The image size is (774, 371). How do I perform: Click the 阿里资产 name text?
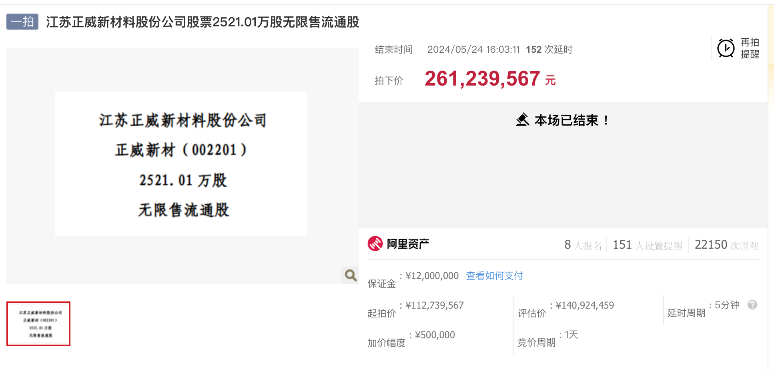point(408,244)
